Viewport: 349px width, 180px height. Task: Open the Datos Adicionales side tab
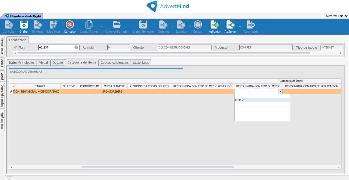[x=2, y=96]
